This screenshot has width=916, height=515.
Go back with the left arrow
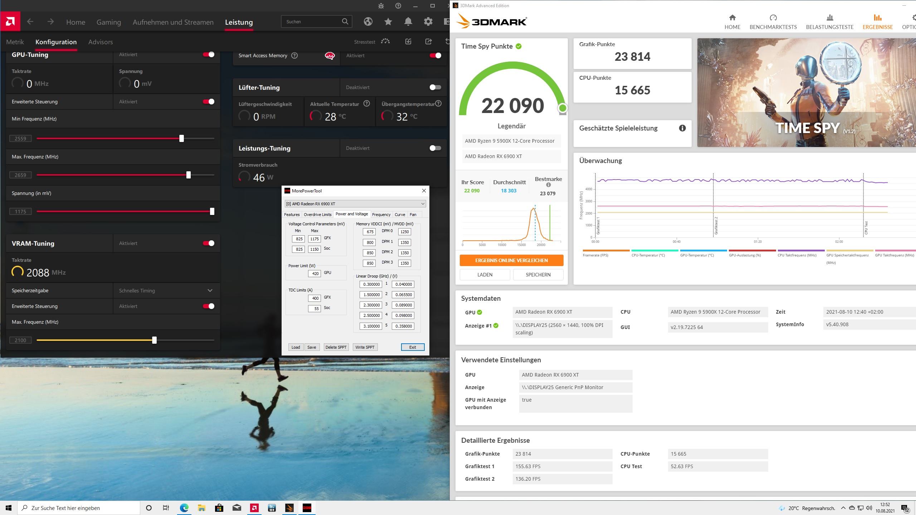pos(30,22)
